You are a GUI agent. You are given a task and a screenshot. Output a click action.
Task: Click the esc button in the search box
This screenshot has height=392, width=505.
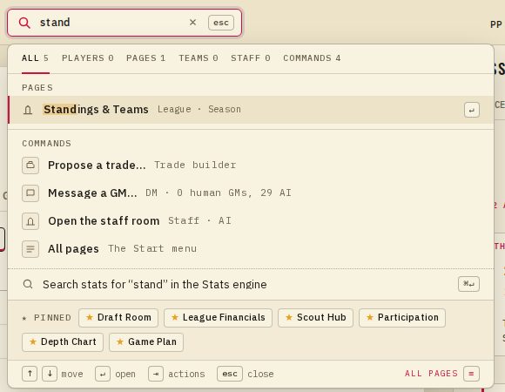click(221, 23)
